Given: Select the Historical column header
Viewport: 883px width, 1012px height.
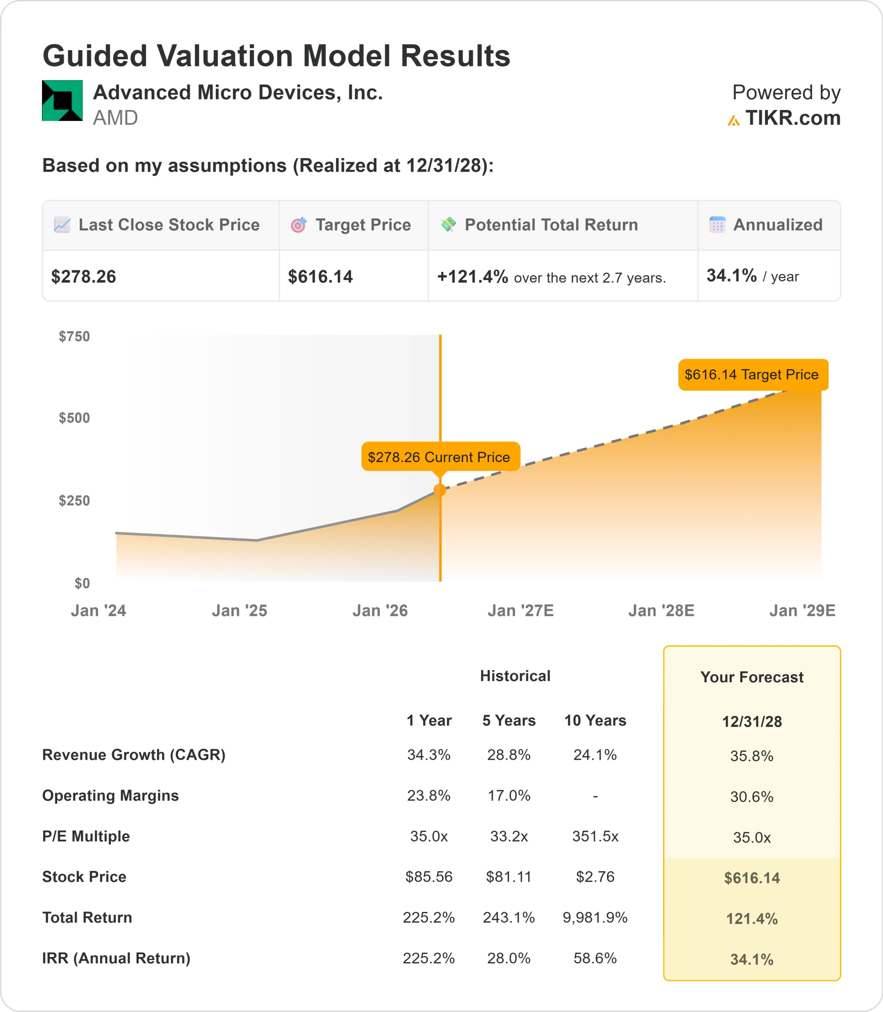Looking at the screenshot, I should 515,676.
